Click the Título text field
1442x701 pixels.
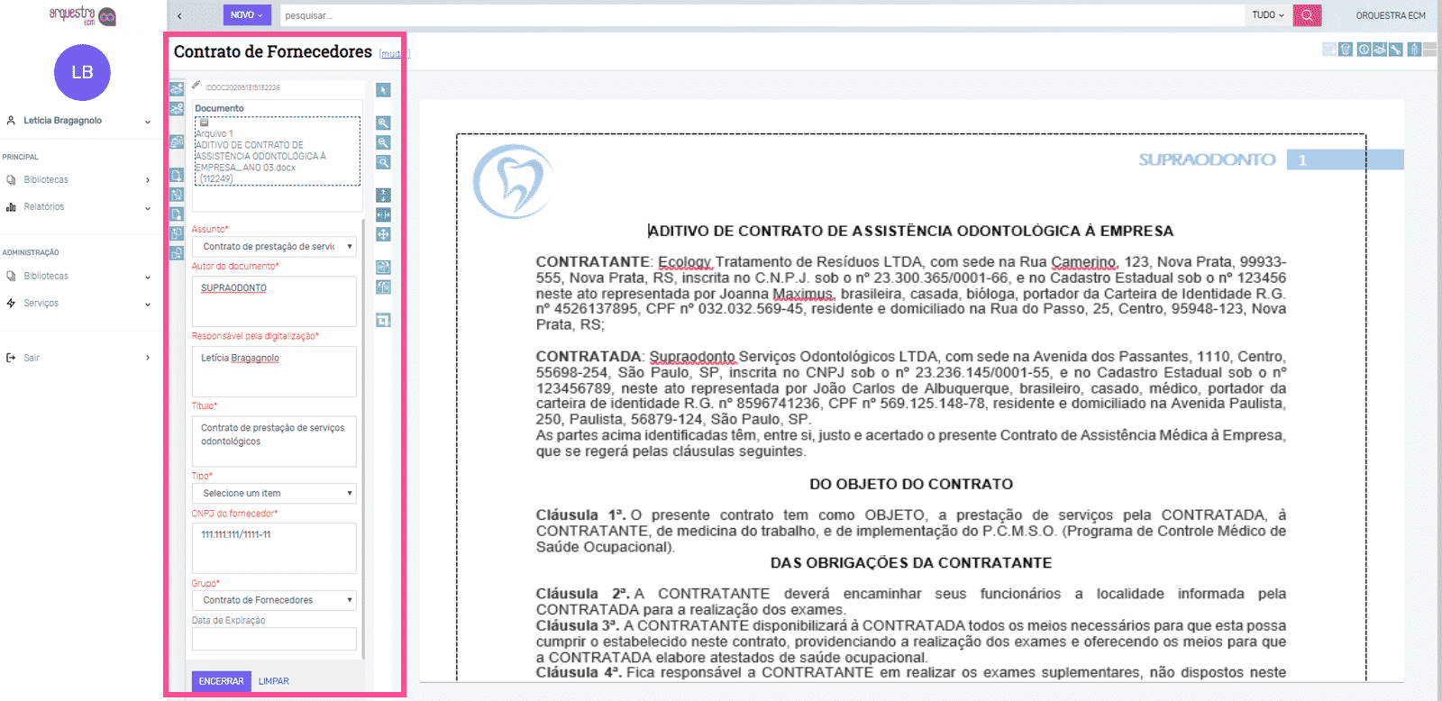coord(274,442)
